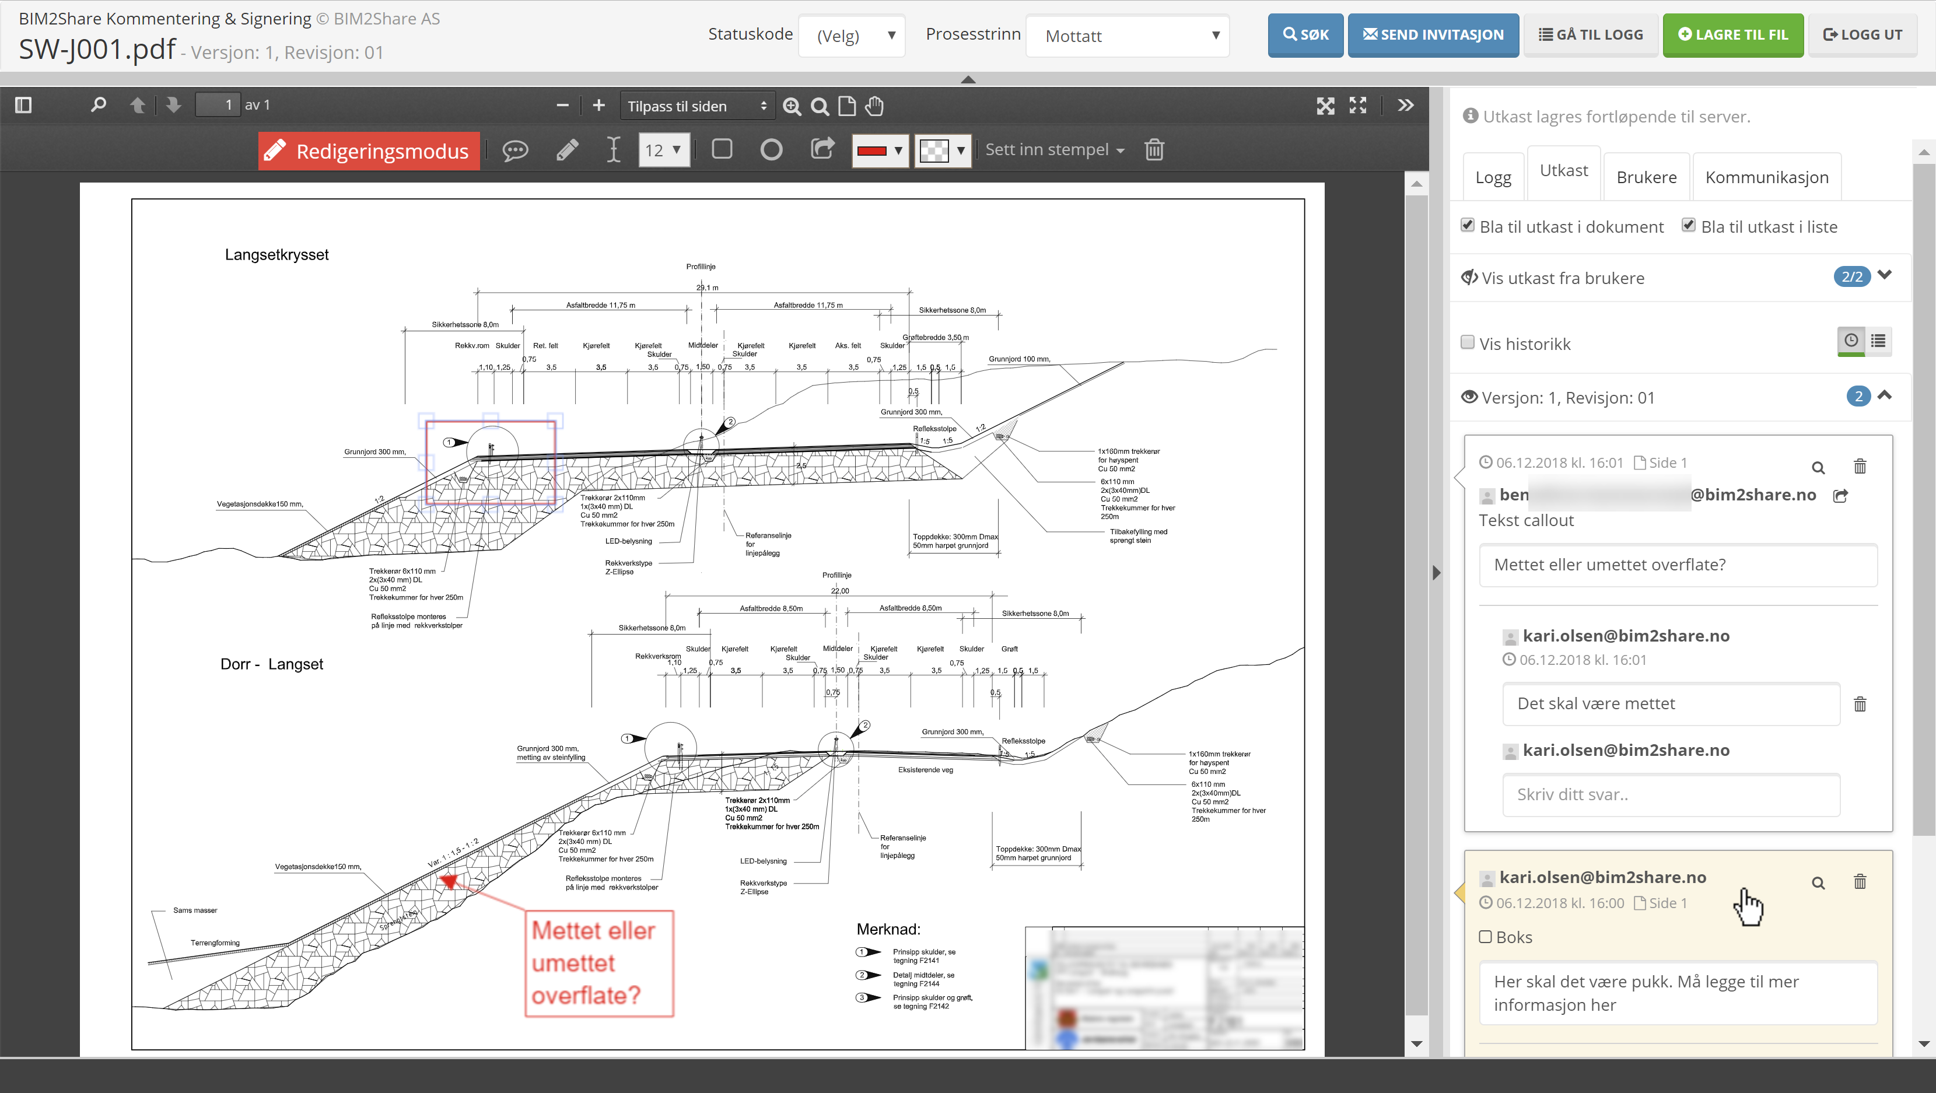Click the page view icon
The width and height of the screenshot is (1936, 1093).
pyautogui.click(x=847, y=106)
